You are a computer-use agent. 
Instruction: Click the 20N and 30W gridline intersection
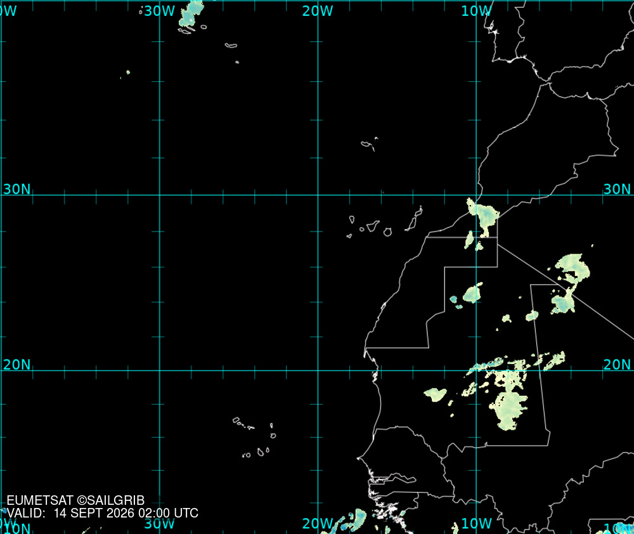(160, 370)
